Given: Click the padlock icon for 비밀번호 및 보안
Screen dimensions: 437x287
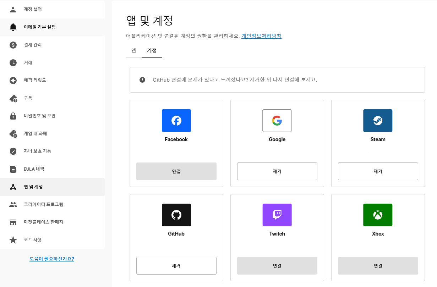Looking at the screenshot, I should click(x=13, y=116).
